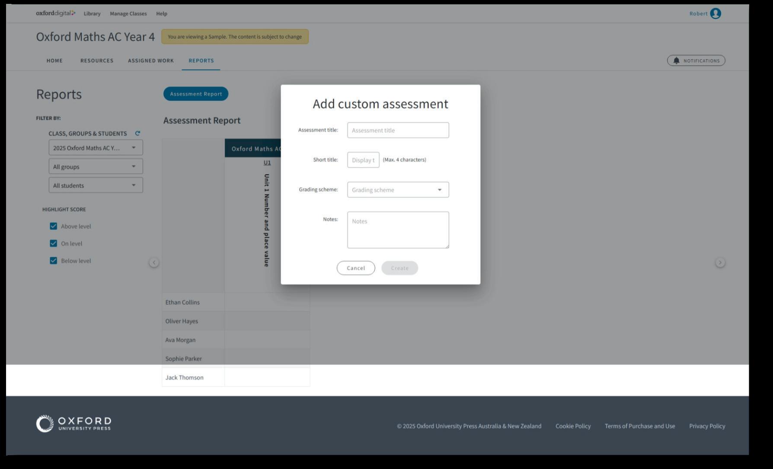The width and height of the screenshot is (773, 469).
Task: Click the Oxford Maths AC Year 4 title
Action: click(96, 37)
